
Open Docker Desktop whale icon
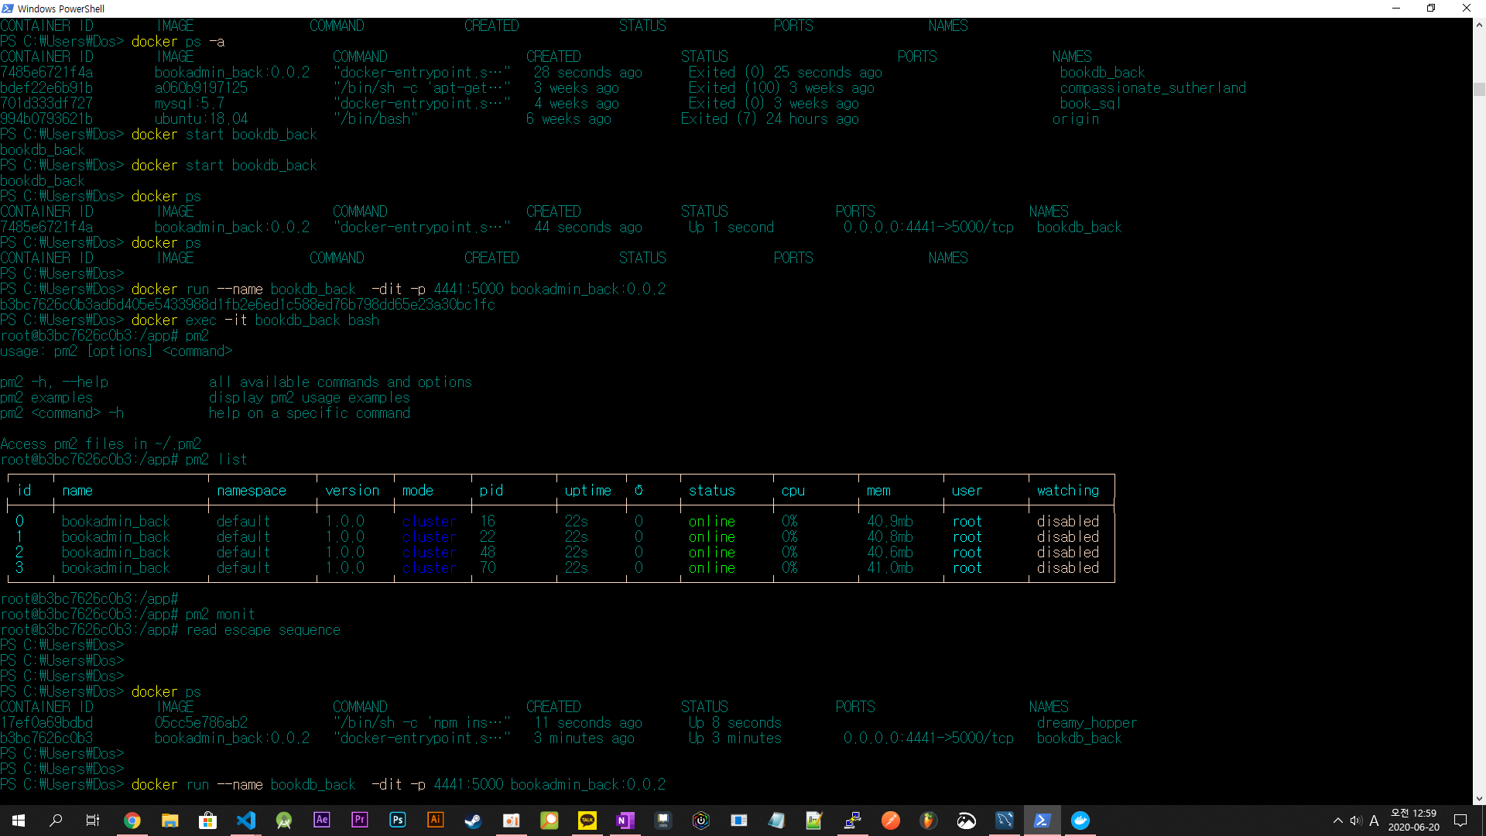pos(1080,821)
